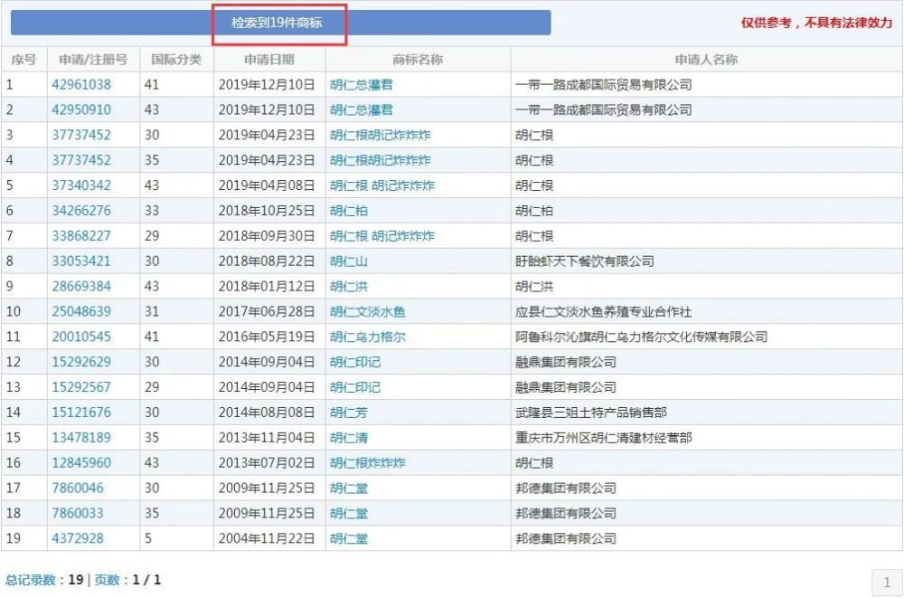The width and height of the screenshot is (904, 598).
Task: Open trademark name 胡仁清
Action: [x=349, y=438]
